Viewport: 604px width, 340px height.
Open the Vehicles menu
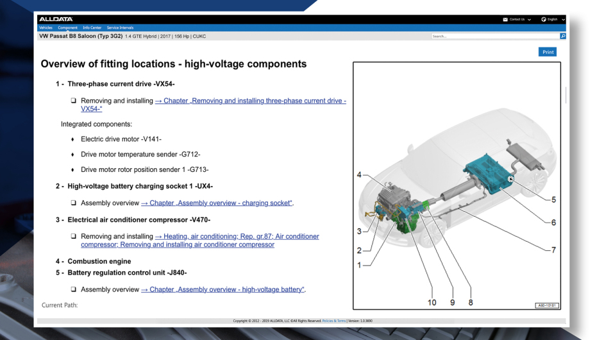point(46,28)
